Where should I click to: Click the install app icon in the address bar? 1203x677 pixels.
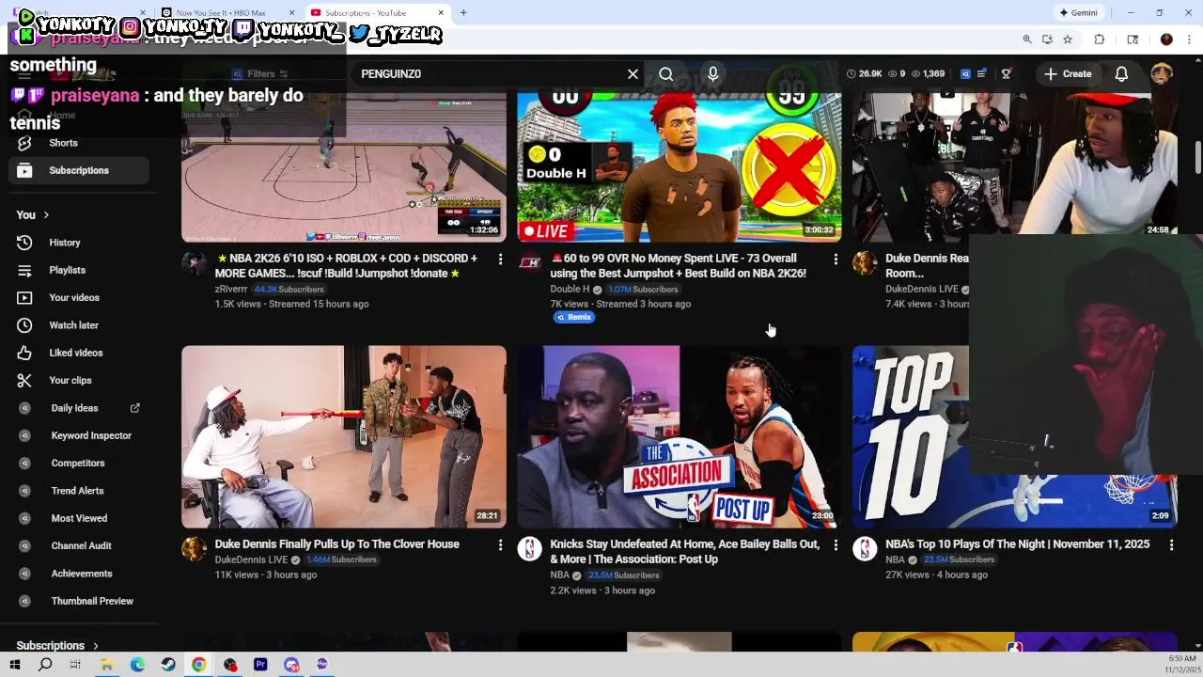click(x=1047, y=39)
